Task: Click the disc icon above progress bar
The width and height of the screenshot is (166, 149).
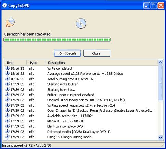Action: coord(81,24)
